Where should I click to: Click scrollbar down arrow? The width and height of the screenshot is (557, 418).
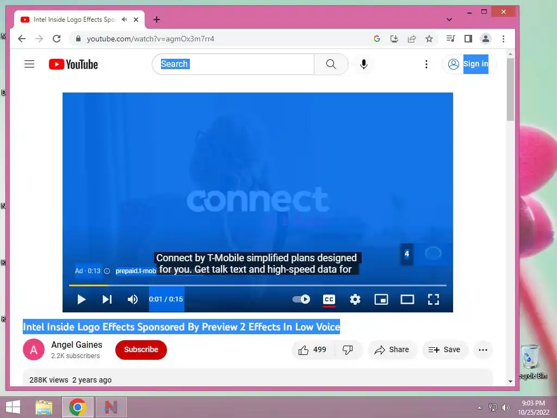tap(510, 382)
